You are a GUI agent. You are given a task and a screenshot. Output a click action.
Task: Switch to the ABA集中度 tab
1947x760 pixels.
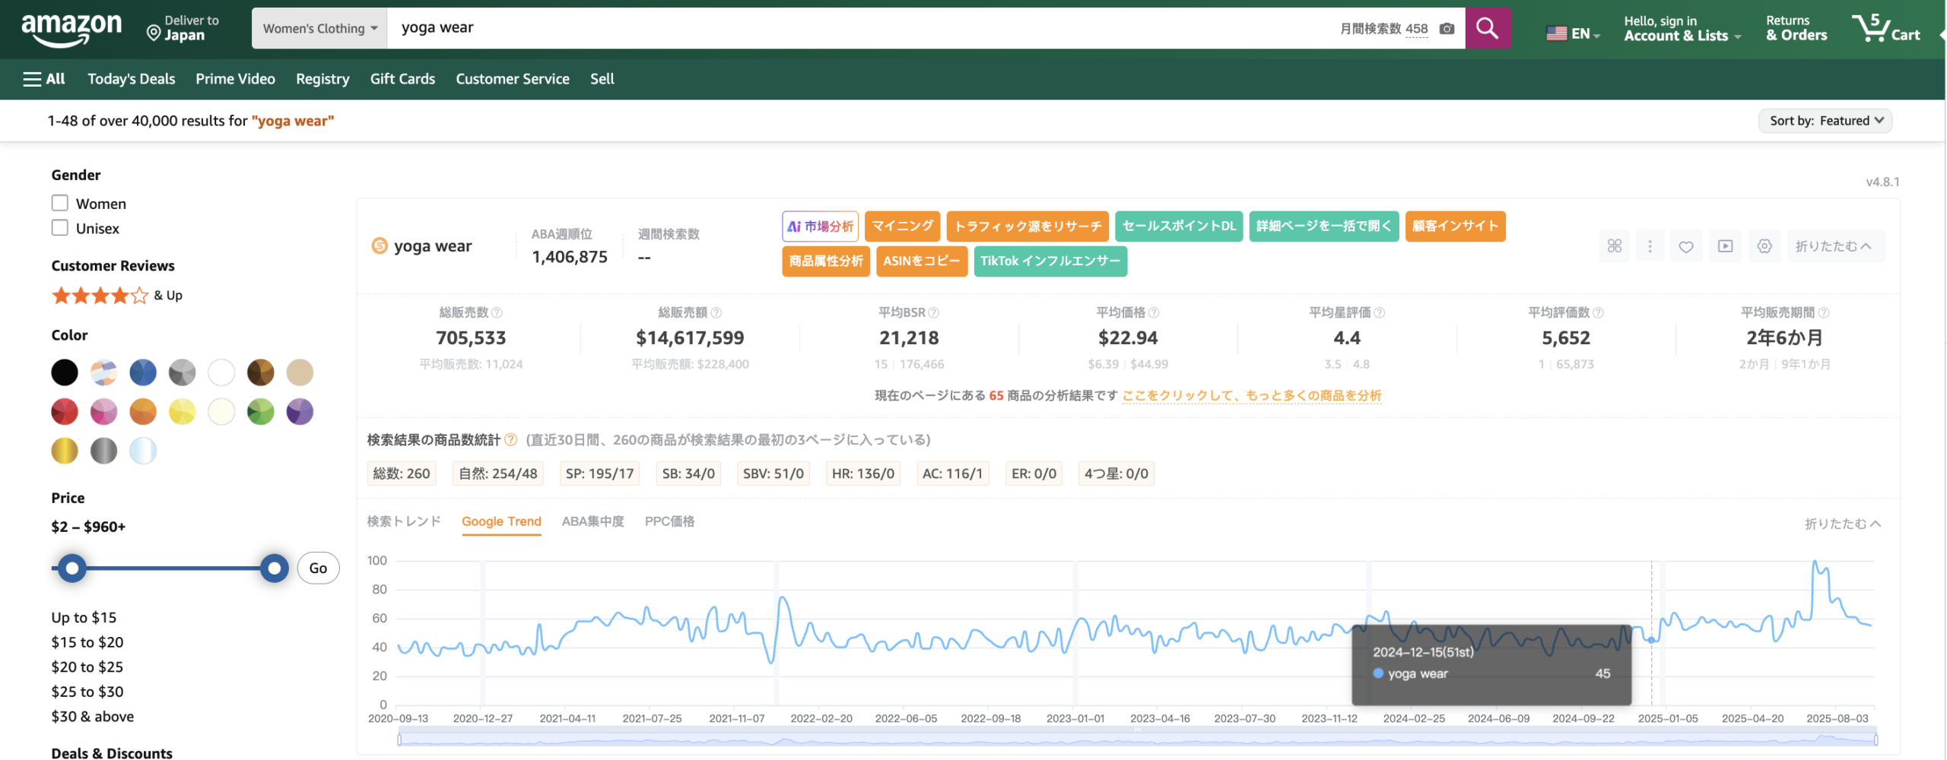[x=592, y=521]
